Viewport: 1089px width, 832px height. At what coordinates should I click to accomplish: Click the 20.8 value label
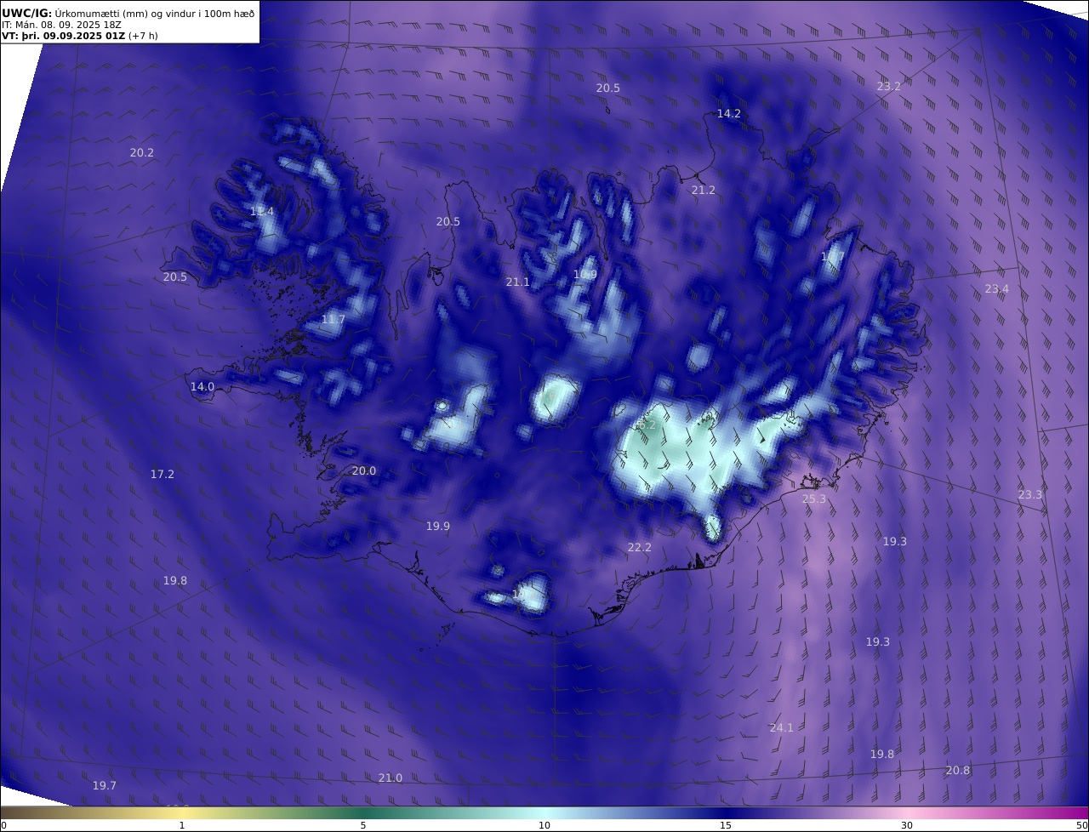[x=957, y=771]
